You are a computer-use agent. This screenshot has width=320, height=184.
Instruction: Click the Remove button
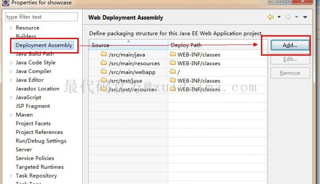(x=290, y=73)
